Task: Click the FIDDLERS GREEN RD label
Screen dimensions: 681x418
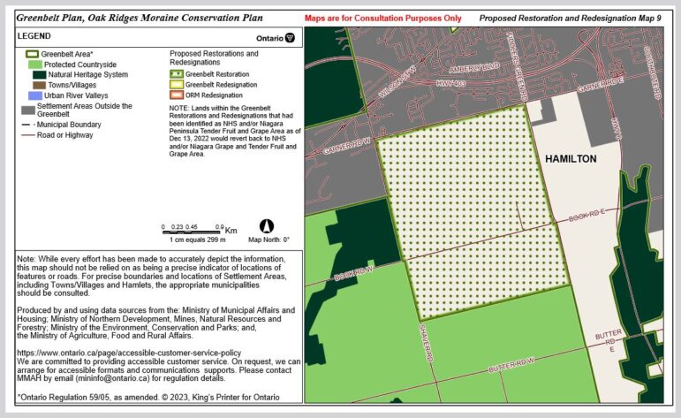Action: [516, 66]
